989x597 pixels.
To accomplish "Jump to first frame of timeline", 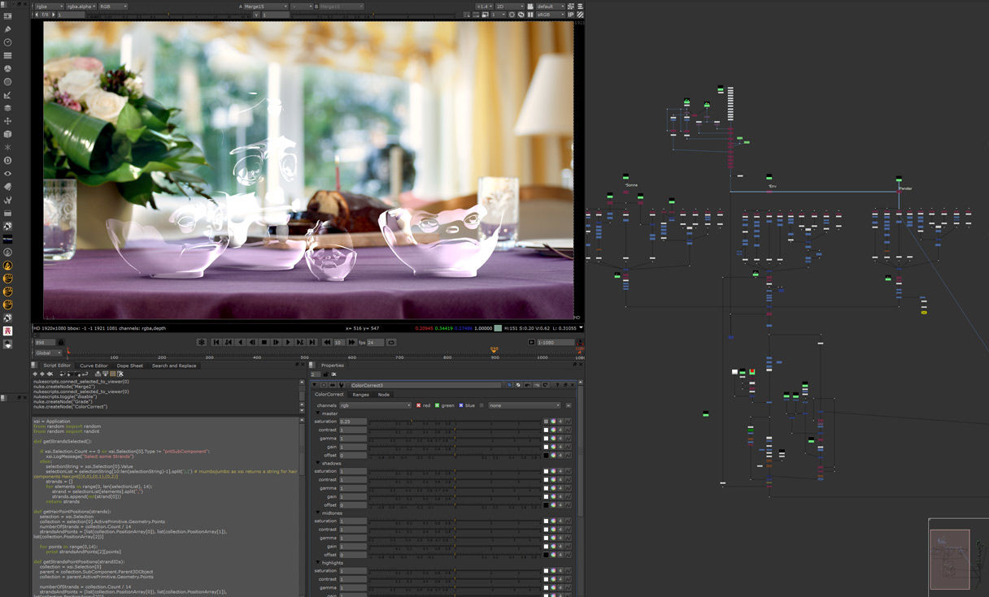I will click(216, 342).
